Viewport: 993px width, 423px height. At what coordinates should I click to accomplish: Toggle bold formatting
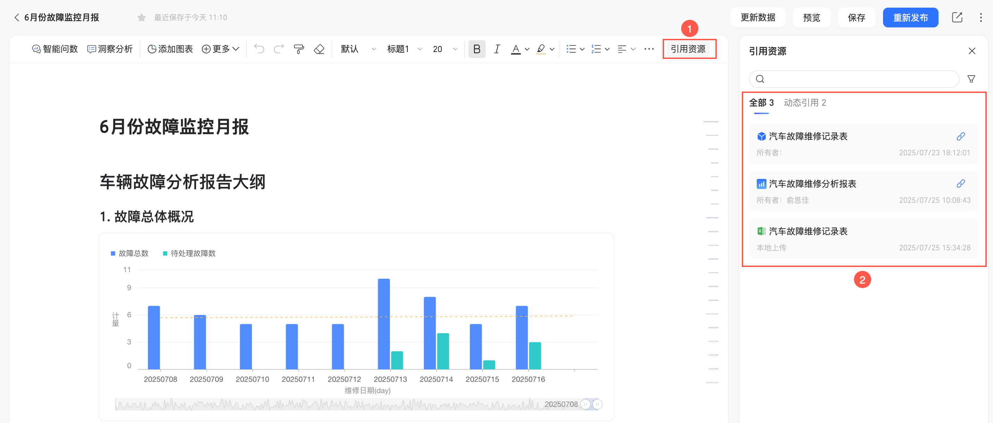click(x=476, y=49)
